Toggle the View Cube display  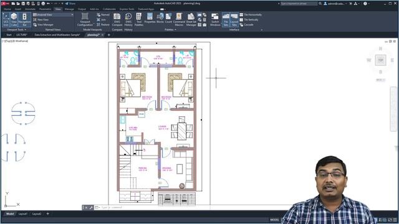pyautogui.click(x=14, y=19)
